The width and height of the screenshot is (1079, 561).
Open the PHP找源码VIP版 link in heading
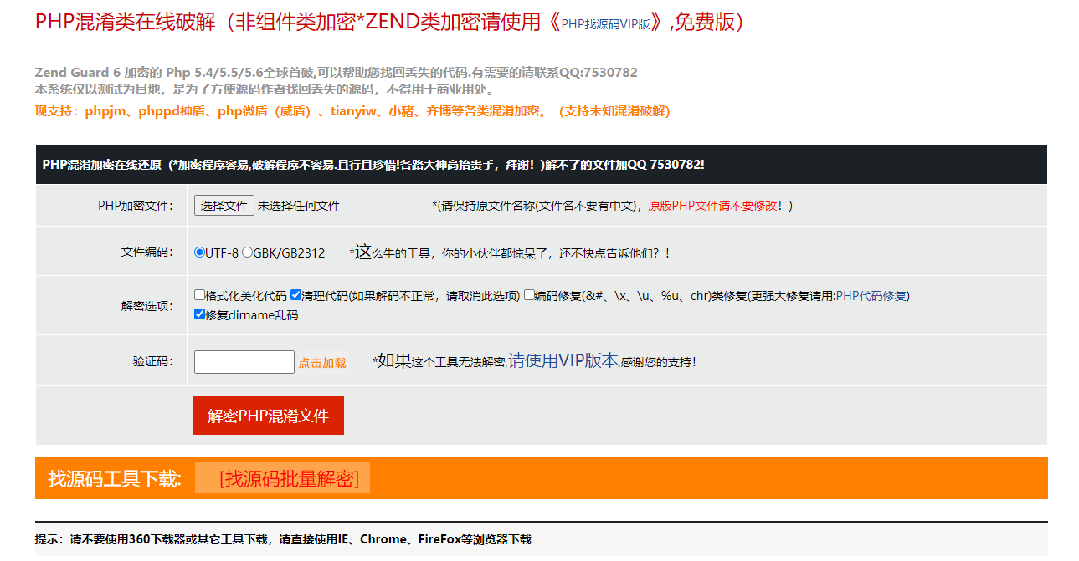605,24
